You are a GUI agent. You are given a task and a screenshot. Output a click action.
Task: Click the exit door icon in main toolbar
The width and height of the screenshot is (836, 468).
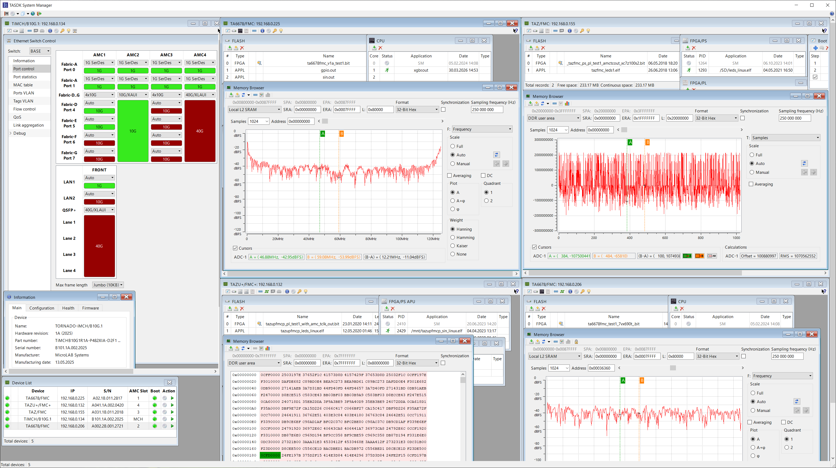(x=39, y=14)
